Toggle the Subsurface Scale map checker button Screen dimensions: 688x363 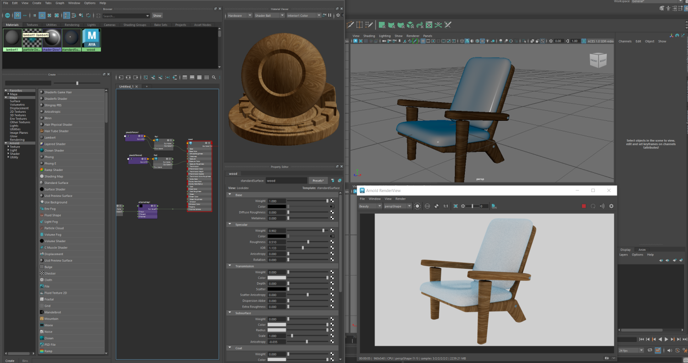point(332,336)
